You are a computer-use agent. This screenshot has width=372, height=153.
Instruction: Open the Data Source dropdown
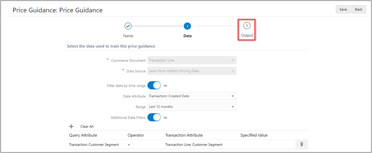[x=192, y=71]
